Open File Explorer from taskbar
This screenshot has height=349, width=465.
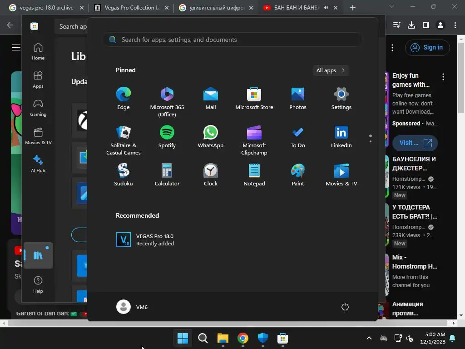click(x=223, y=338)
